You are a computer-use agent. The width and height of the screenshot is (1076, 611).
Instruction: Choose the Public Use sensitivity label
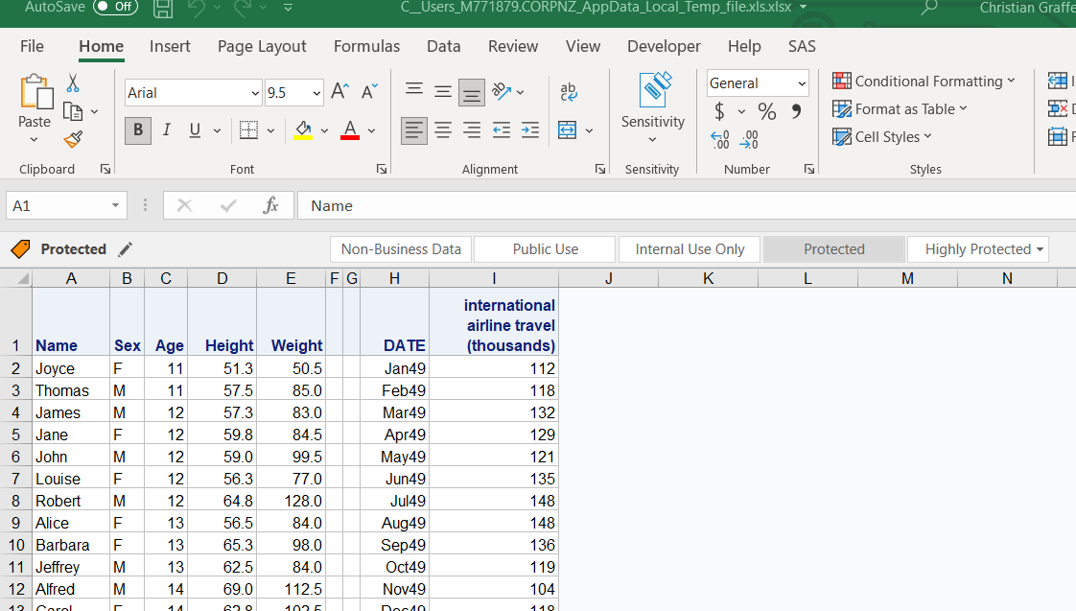(x=545, y=249)
